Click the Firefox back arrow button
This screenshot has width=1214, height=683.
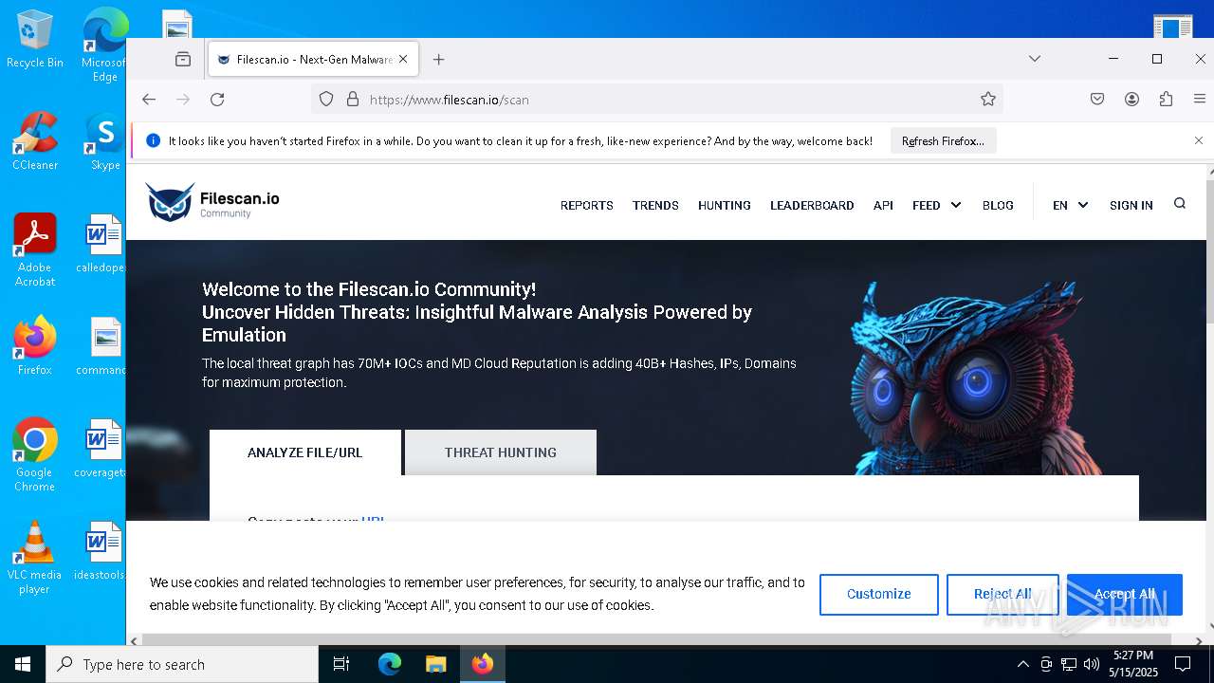pyautogui.click(x=149, y=100)
